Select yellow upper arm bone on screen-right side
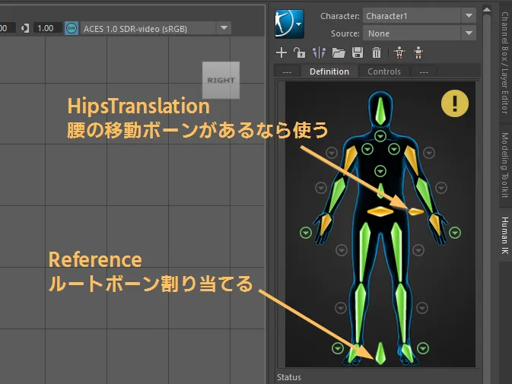 pyautogui.click(x=412, y=160)
